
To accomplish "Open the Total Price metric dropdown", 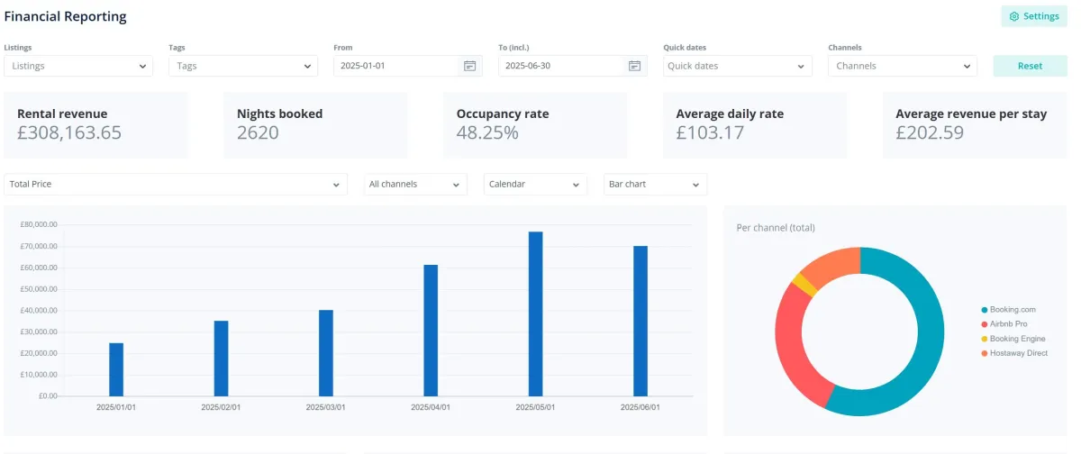I will pyautogui.click(x=175, y=184).
